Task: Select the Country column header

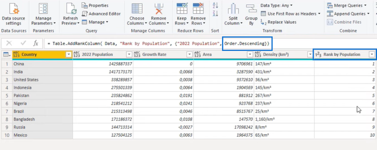Action: click(x=43, y=55)
